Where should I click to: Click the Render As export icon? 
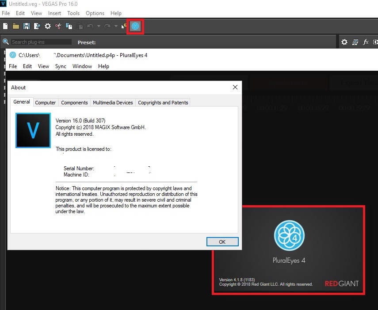37,26
